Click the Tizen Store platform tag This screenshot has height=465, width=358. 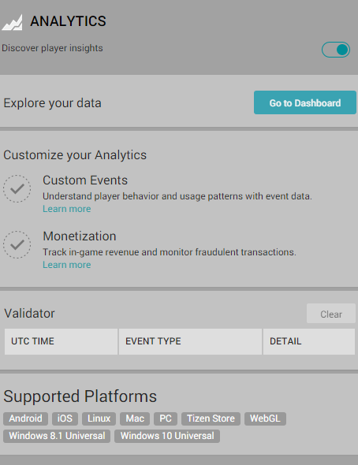pyautogui.click(x=211, y=418)
